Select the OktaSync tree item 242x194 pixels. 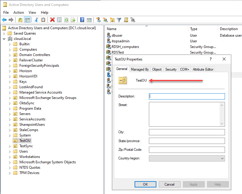[x=27, y=103]
